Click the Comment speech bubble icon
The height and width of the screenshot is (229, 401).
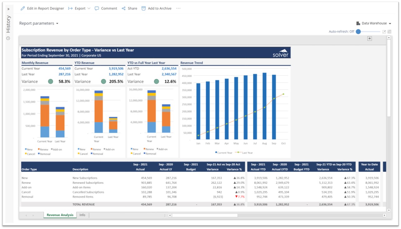97,8
